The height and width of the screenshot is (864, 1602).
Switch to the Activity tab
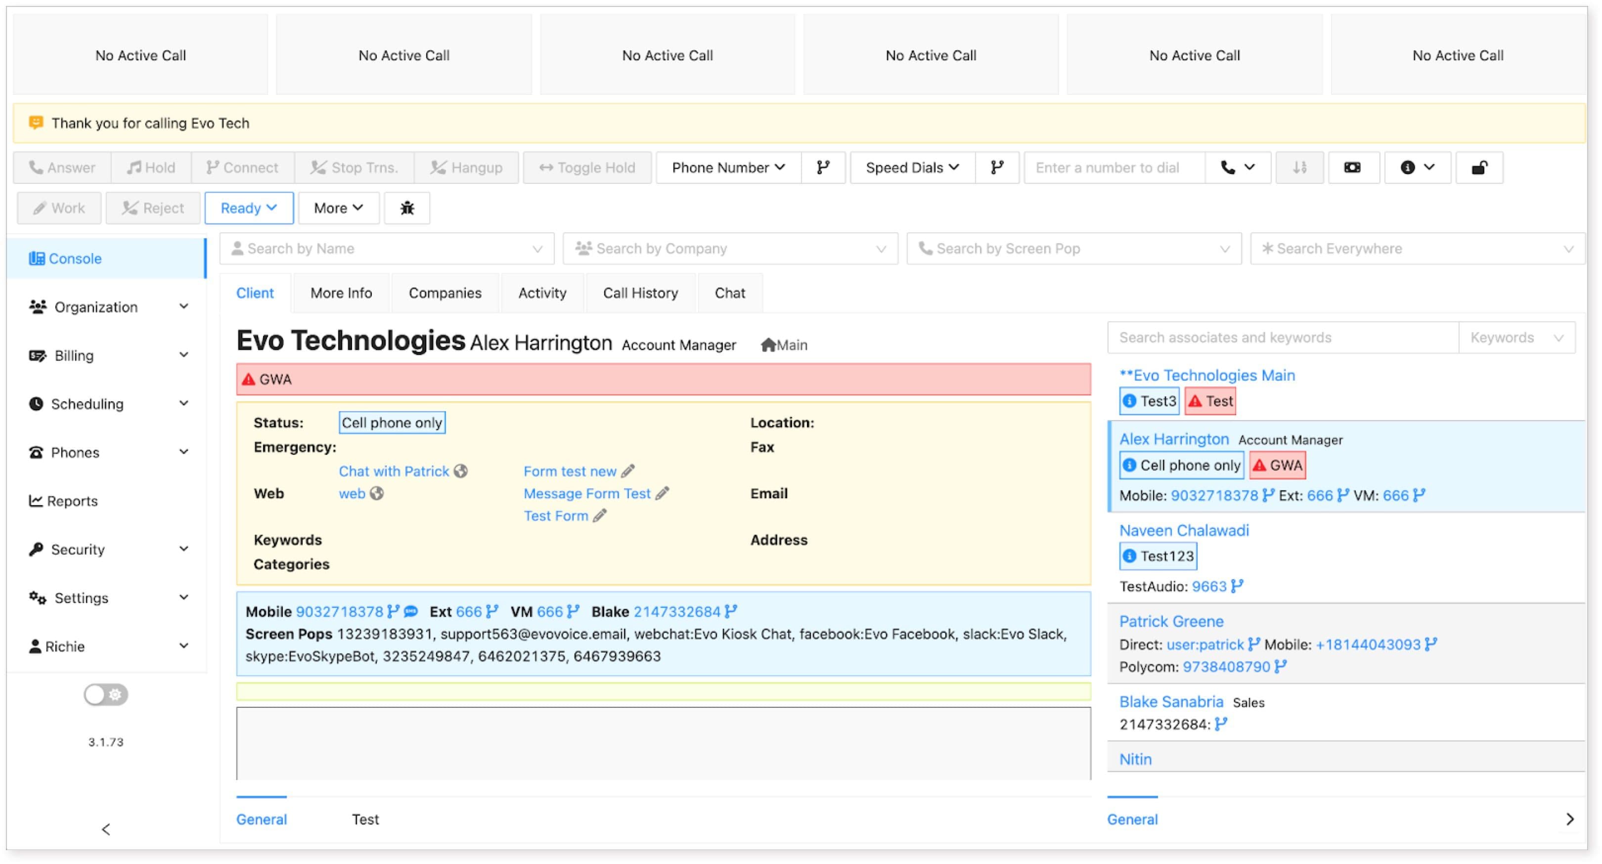point(542,293)
